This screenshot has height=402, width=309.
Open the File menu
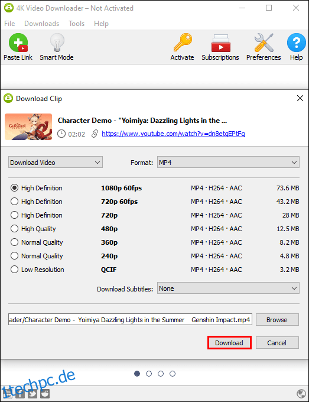point(9,24)
